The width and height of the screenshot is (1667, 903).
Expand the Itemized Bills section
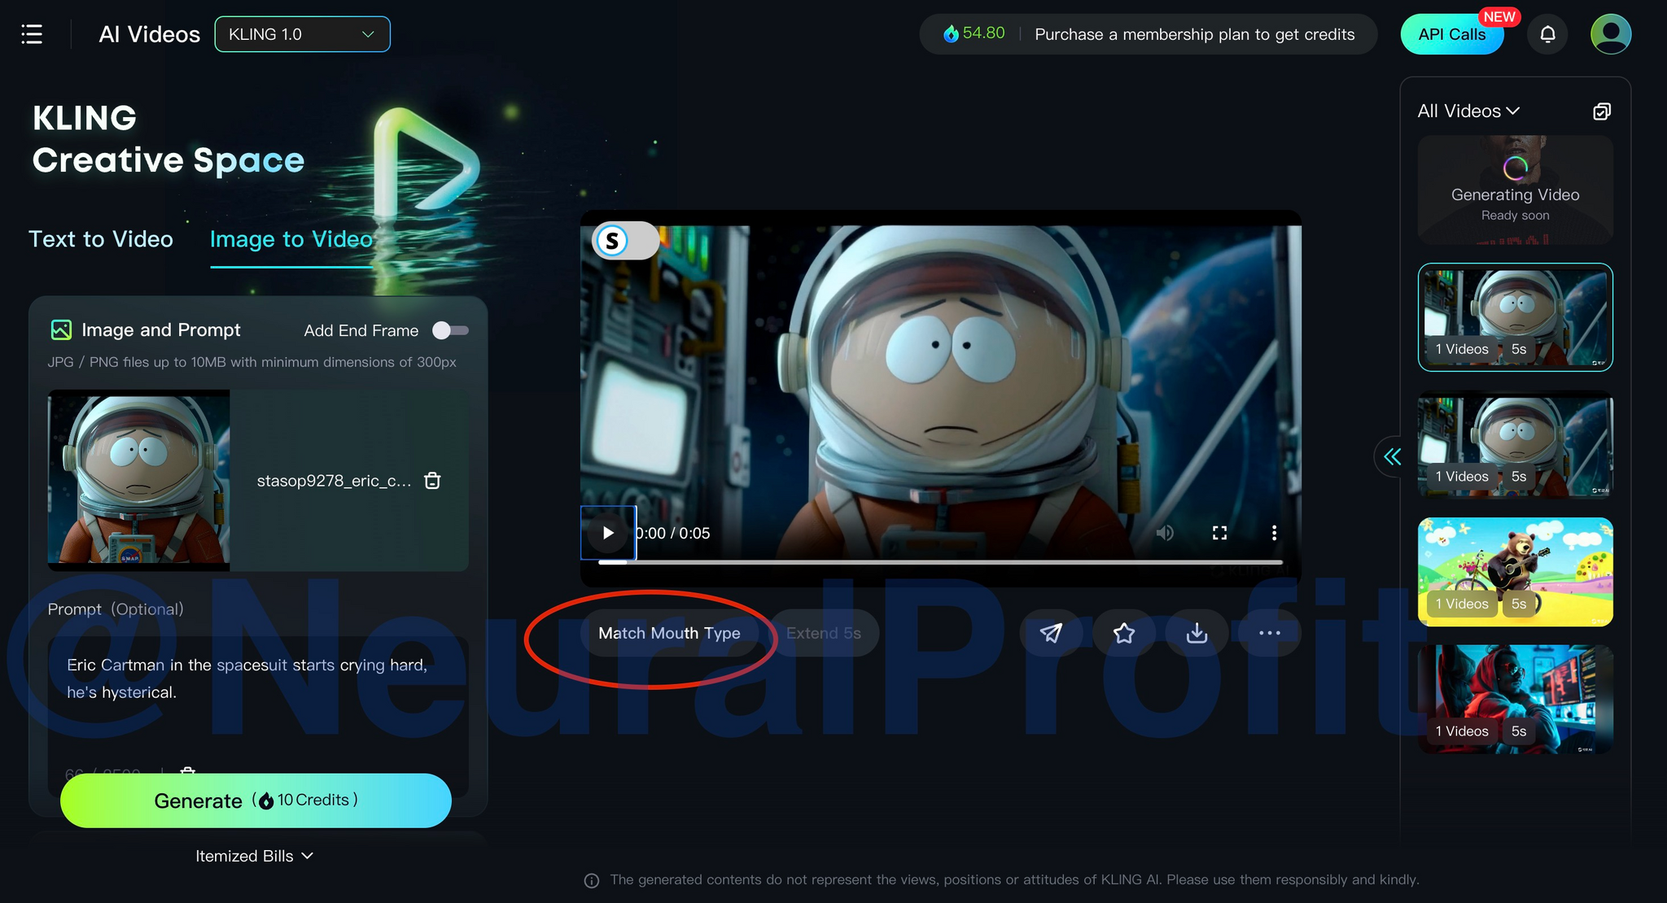(255, 856)
